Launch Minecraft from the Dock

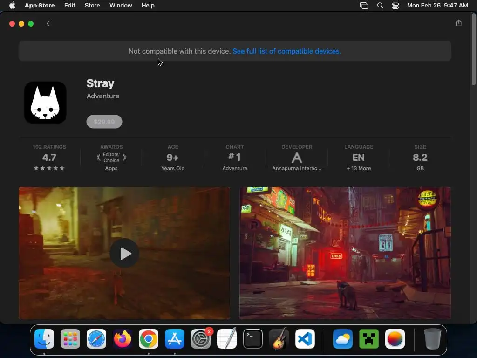pos(369,339)
